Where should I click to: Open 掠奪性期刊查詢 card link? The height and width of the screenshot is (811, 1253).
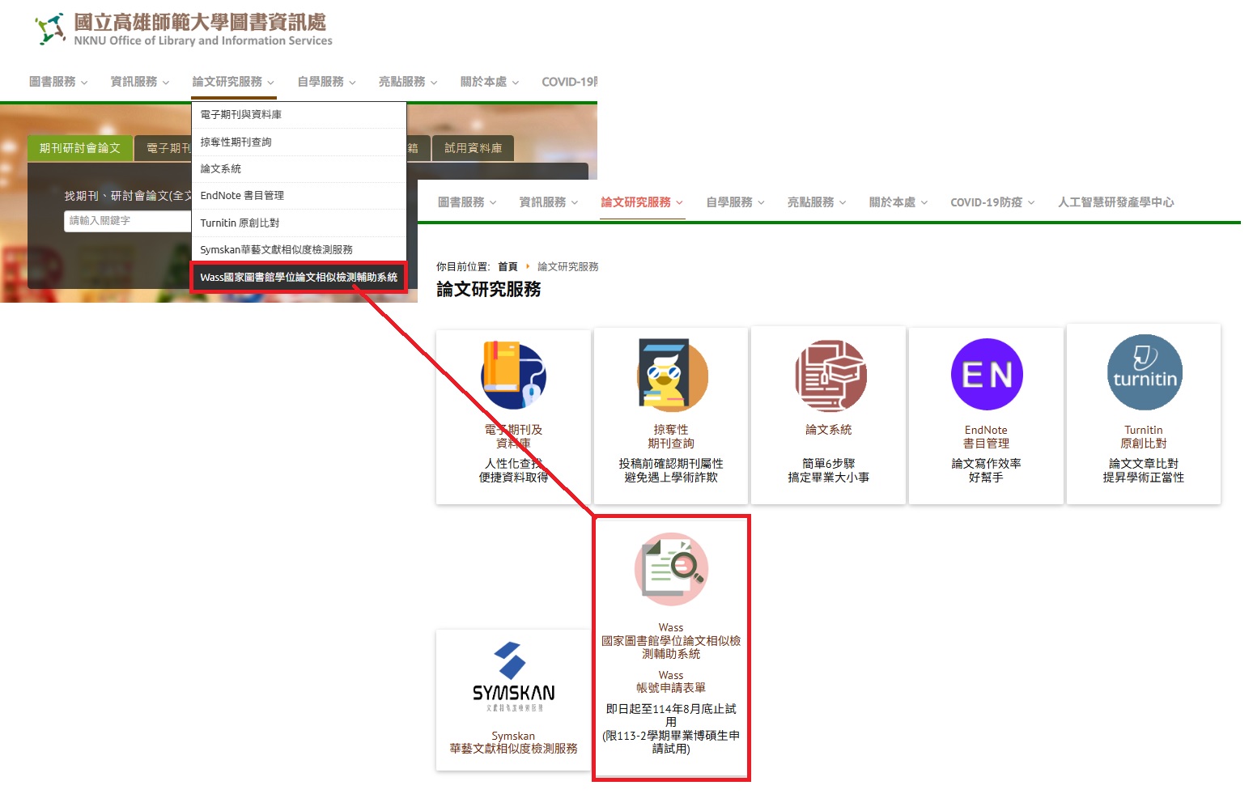coord(671,436)
